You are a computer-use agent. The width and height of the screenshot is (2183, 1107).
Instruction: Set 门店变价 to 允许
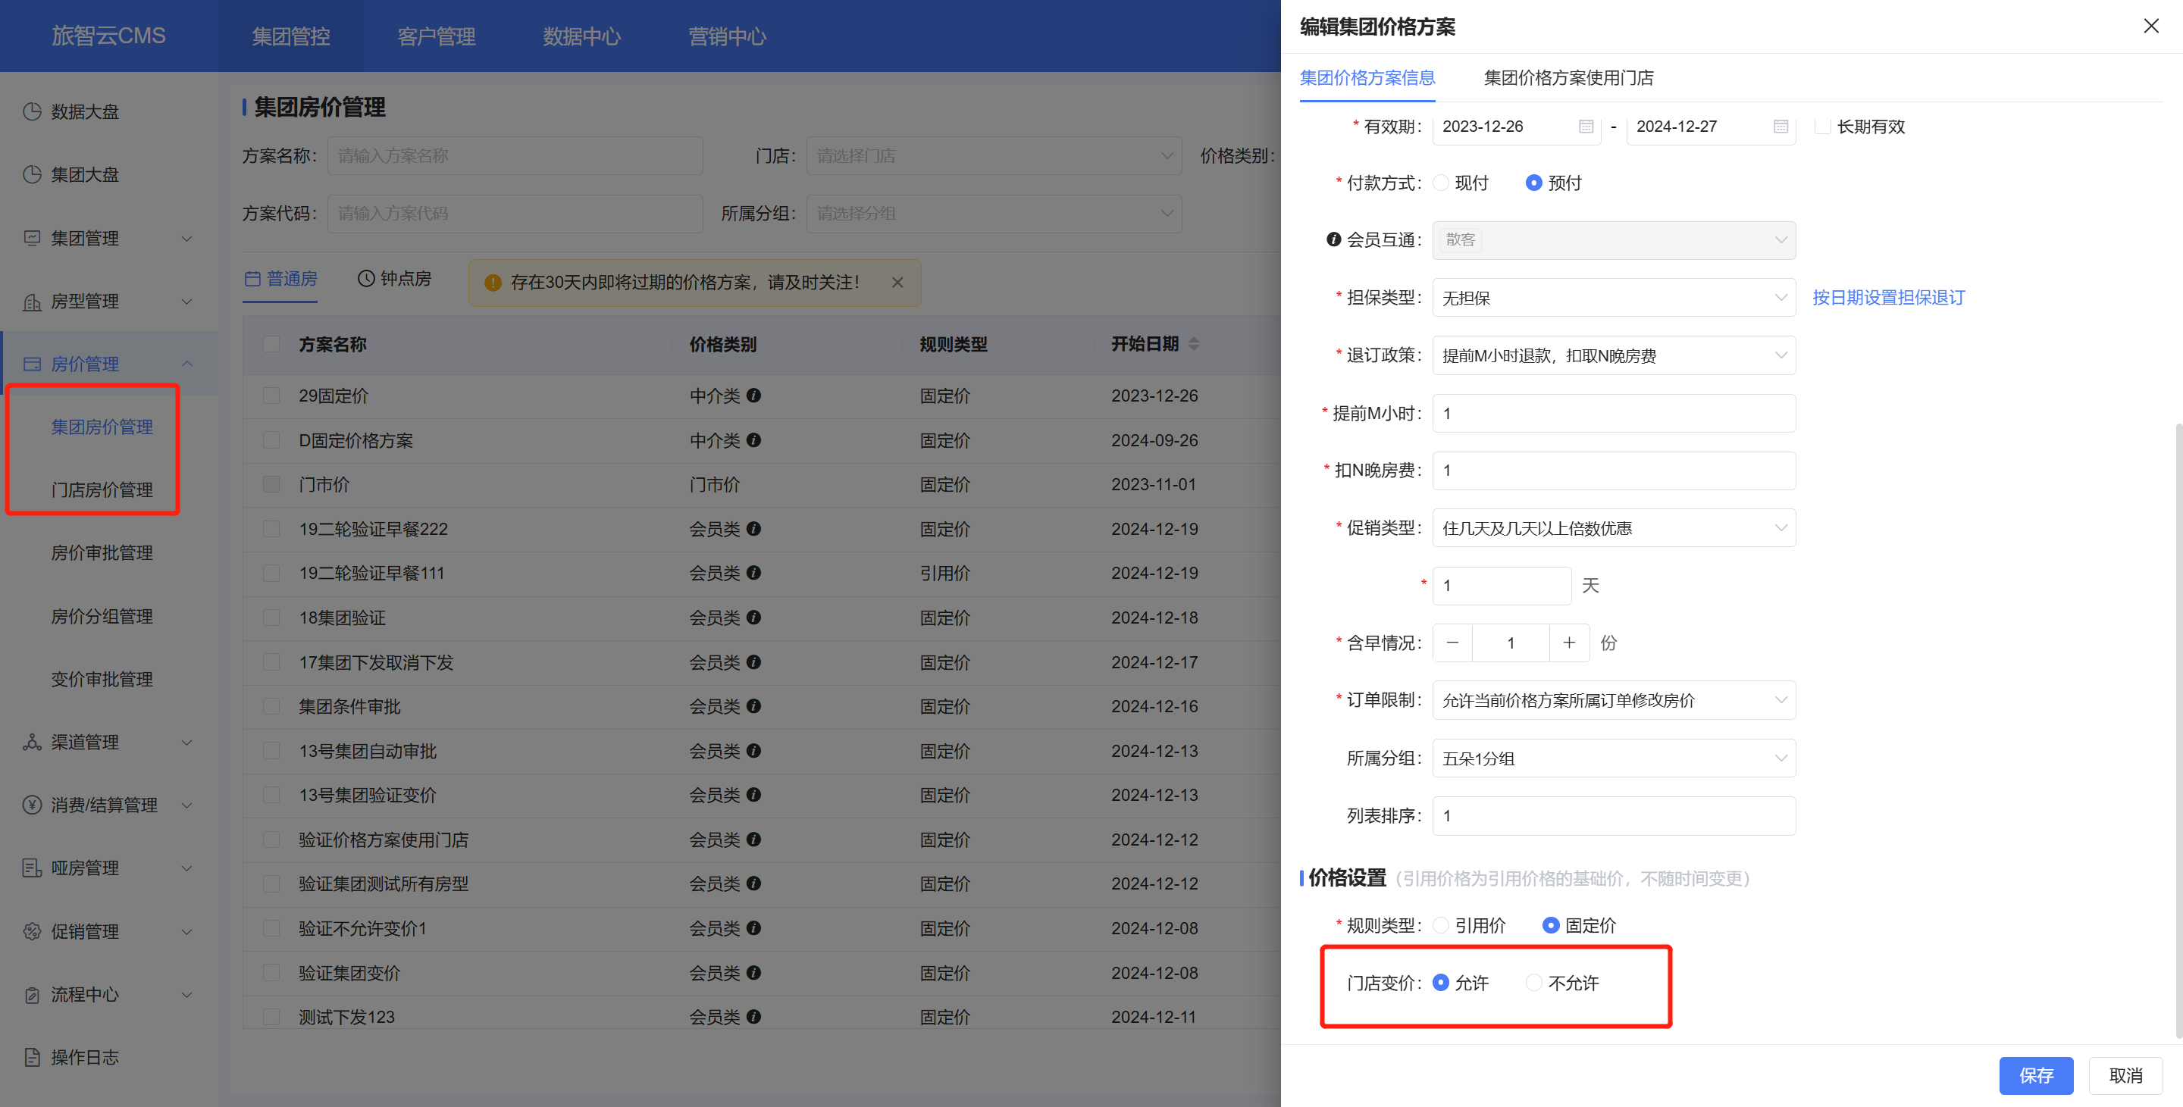pyautogui.click(x=1441, y=983)
